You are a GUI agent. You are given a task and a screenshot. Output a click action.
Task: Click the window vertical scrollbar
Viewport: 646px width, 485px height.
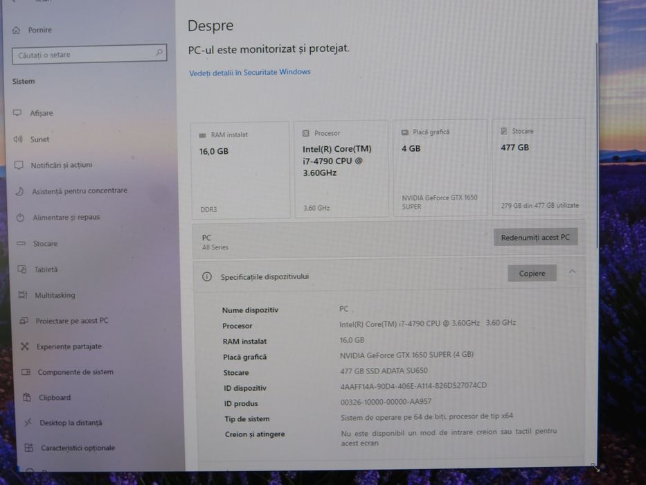[597, 144]
